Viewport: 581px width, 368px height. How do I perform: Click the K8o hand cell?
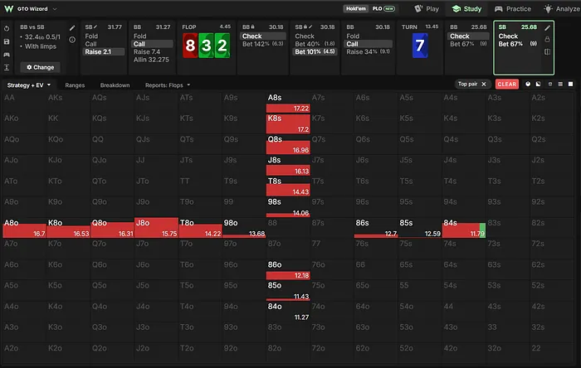point(68,228)
